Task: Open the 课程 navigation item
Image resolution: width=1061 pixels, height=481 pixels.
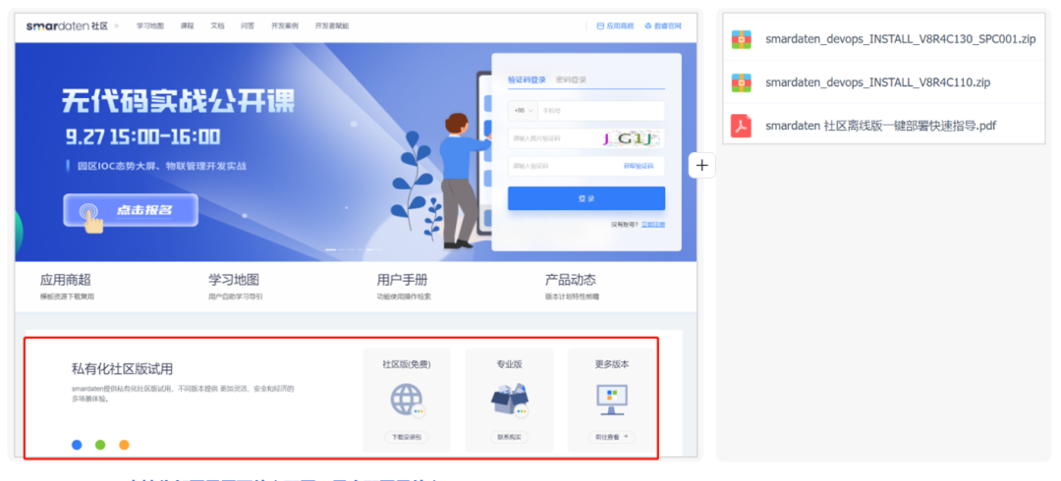Action: [187, 26]
